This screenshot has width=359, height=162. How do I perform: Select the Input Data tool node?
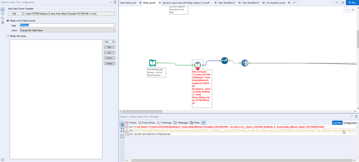click(152, 63)
